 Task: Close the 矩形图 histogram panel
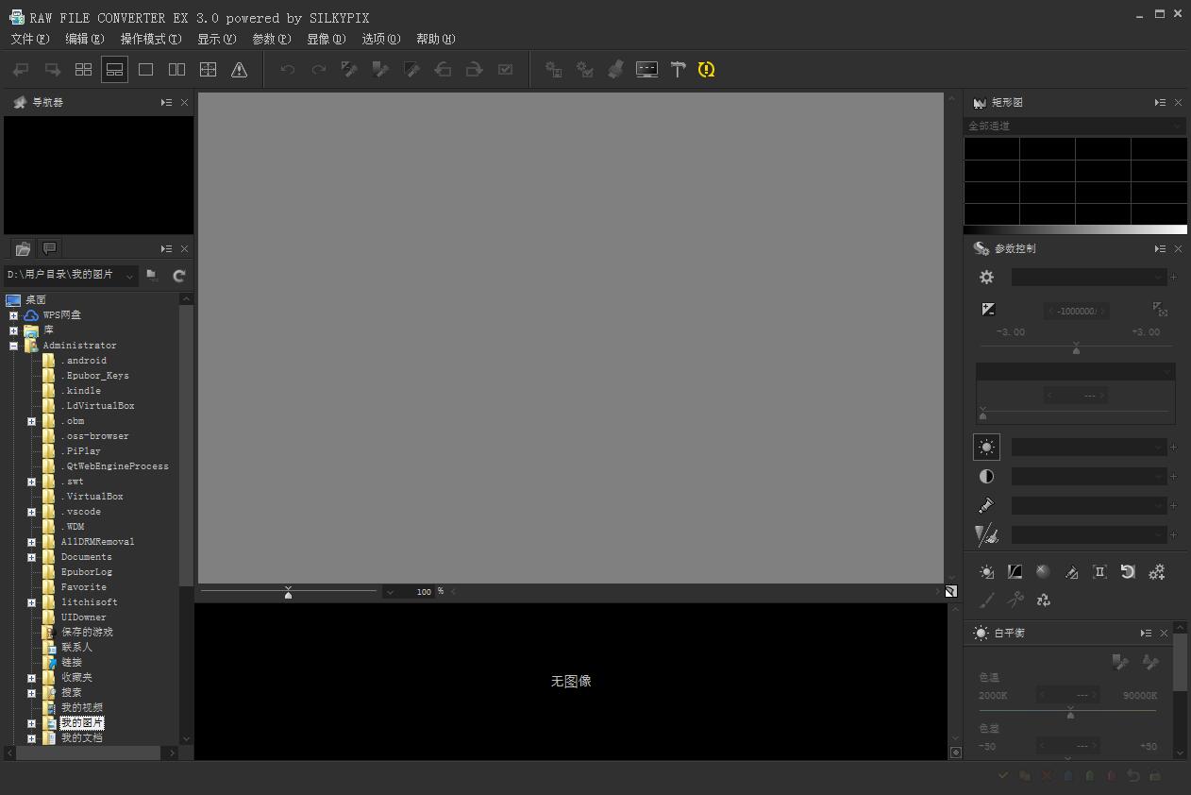click(x=1178, y=102)
